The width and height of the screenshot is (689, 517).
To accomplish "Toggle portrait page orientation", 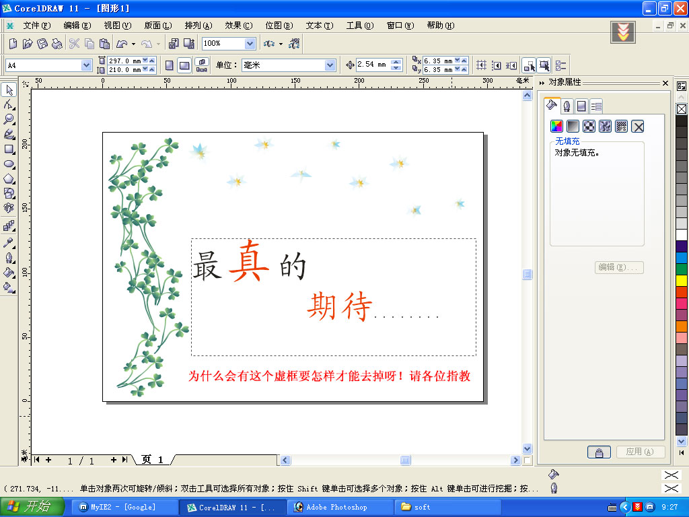I will pos(169,65).
